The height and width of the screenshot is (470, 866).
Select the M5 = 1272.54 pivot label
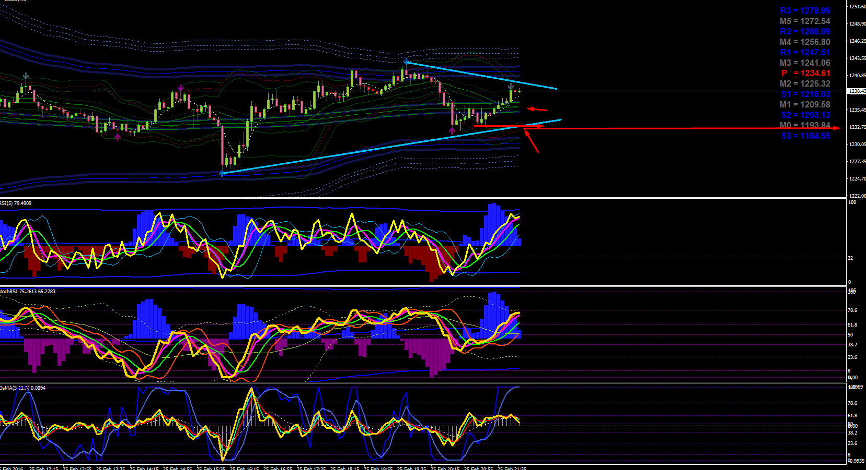(805, 21)
